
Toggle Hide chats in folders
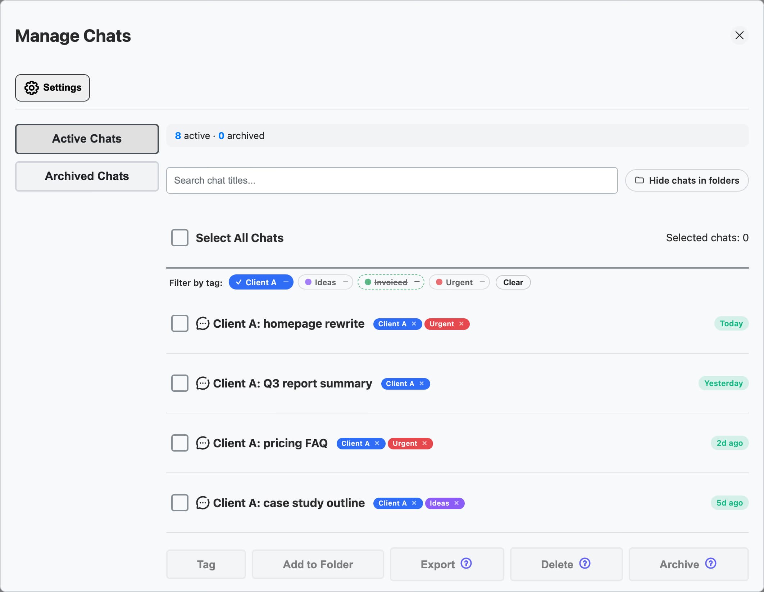point(687,180)
